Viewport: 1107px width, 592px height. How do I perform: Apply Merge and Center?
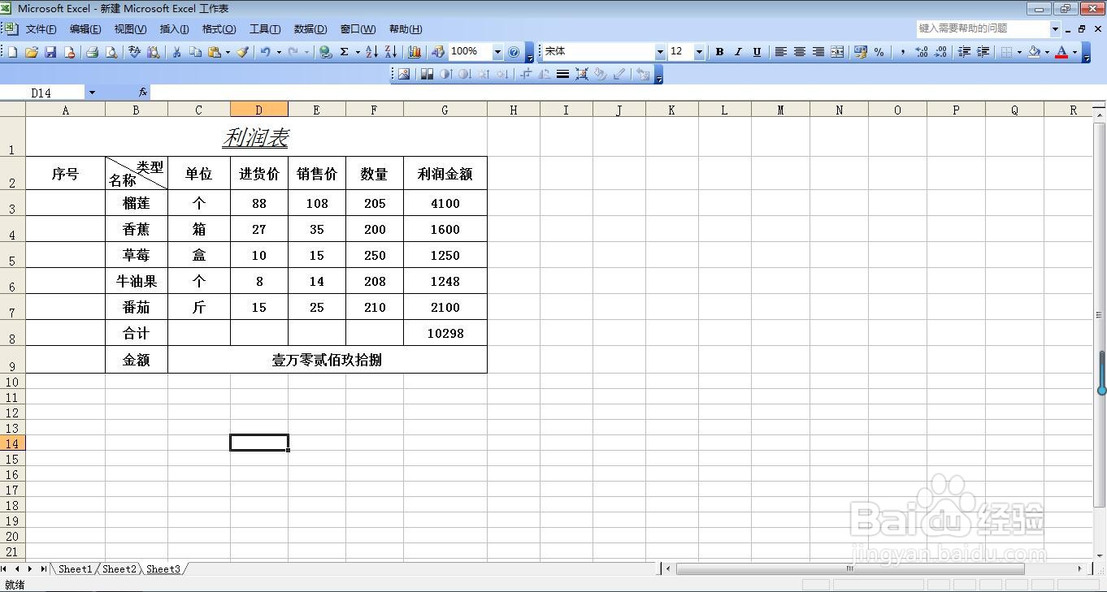pos(837,51)
